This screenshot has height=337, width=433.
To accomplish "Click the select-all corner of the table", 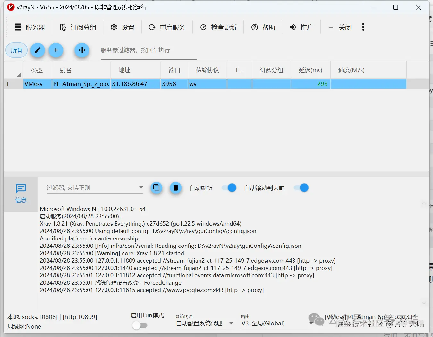I will 13,70.
